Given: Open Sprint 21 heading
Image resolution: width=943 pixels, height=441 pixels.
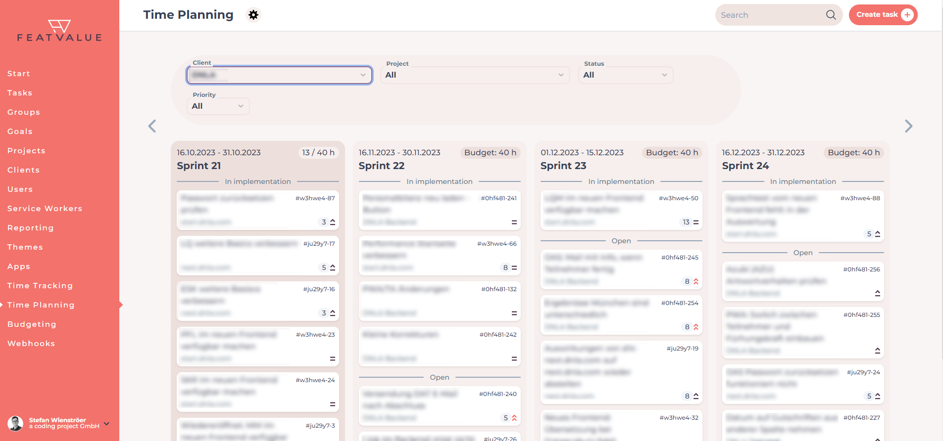Looking at the screenshot, I should [x=199, y=166].
